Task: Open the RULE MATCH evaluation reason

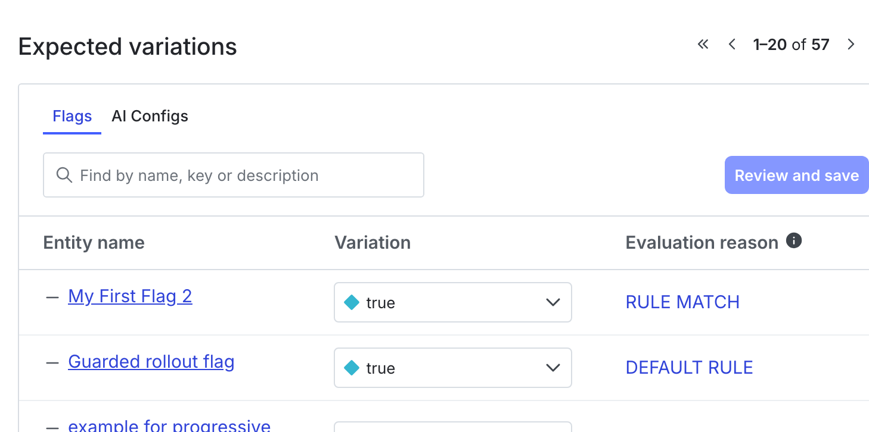Action: [x=682, y=302]
